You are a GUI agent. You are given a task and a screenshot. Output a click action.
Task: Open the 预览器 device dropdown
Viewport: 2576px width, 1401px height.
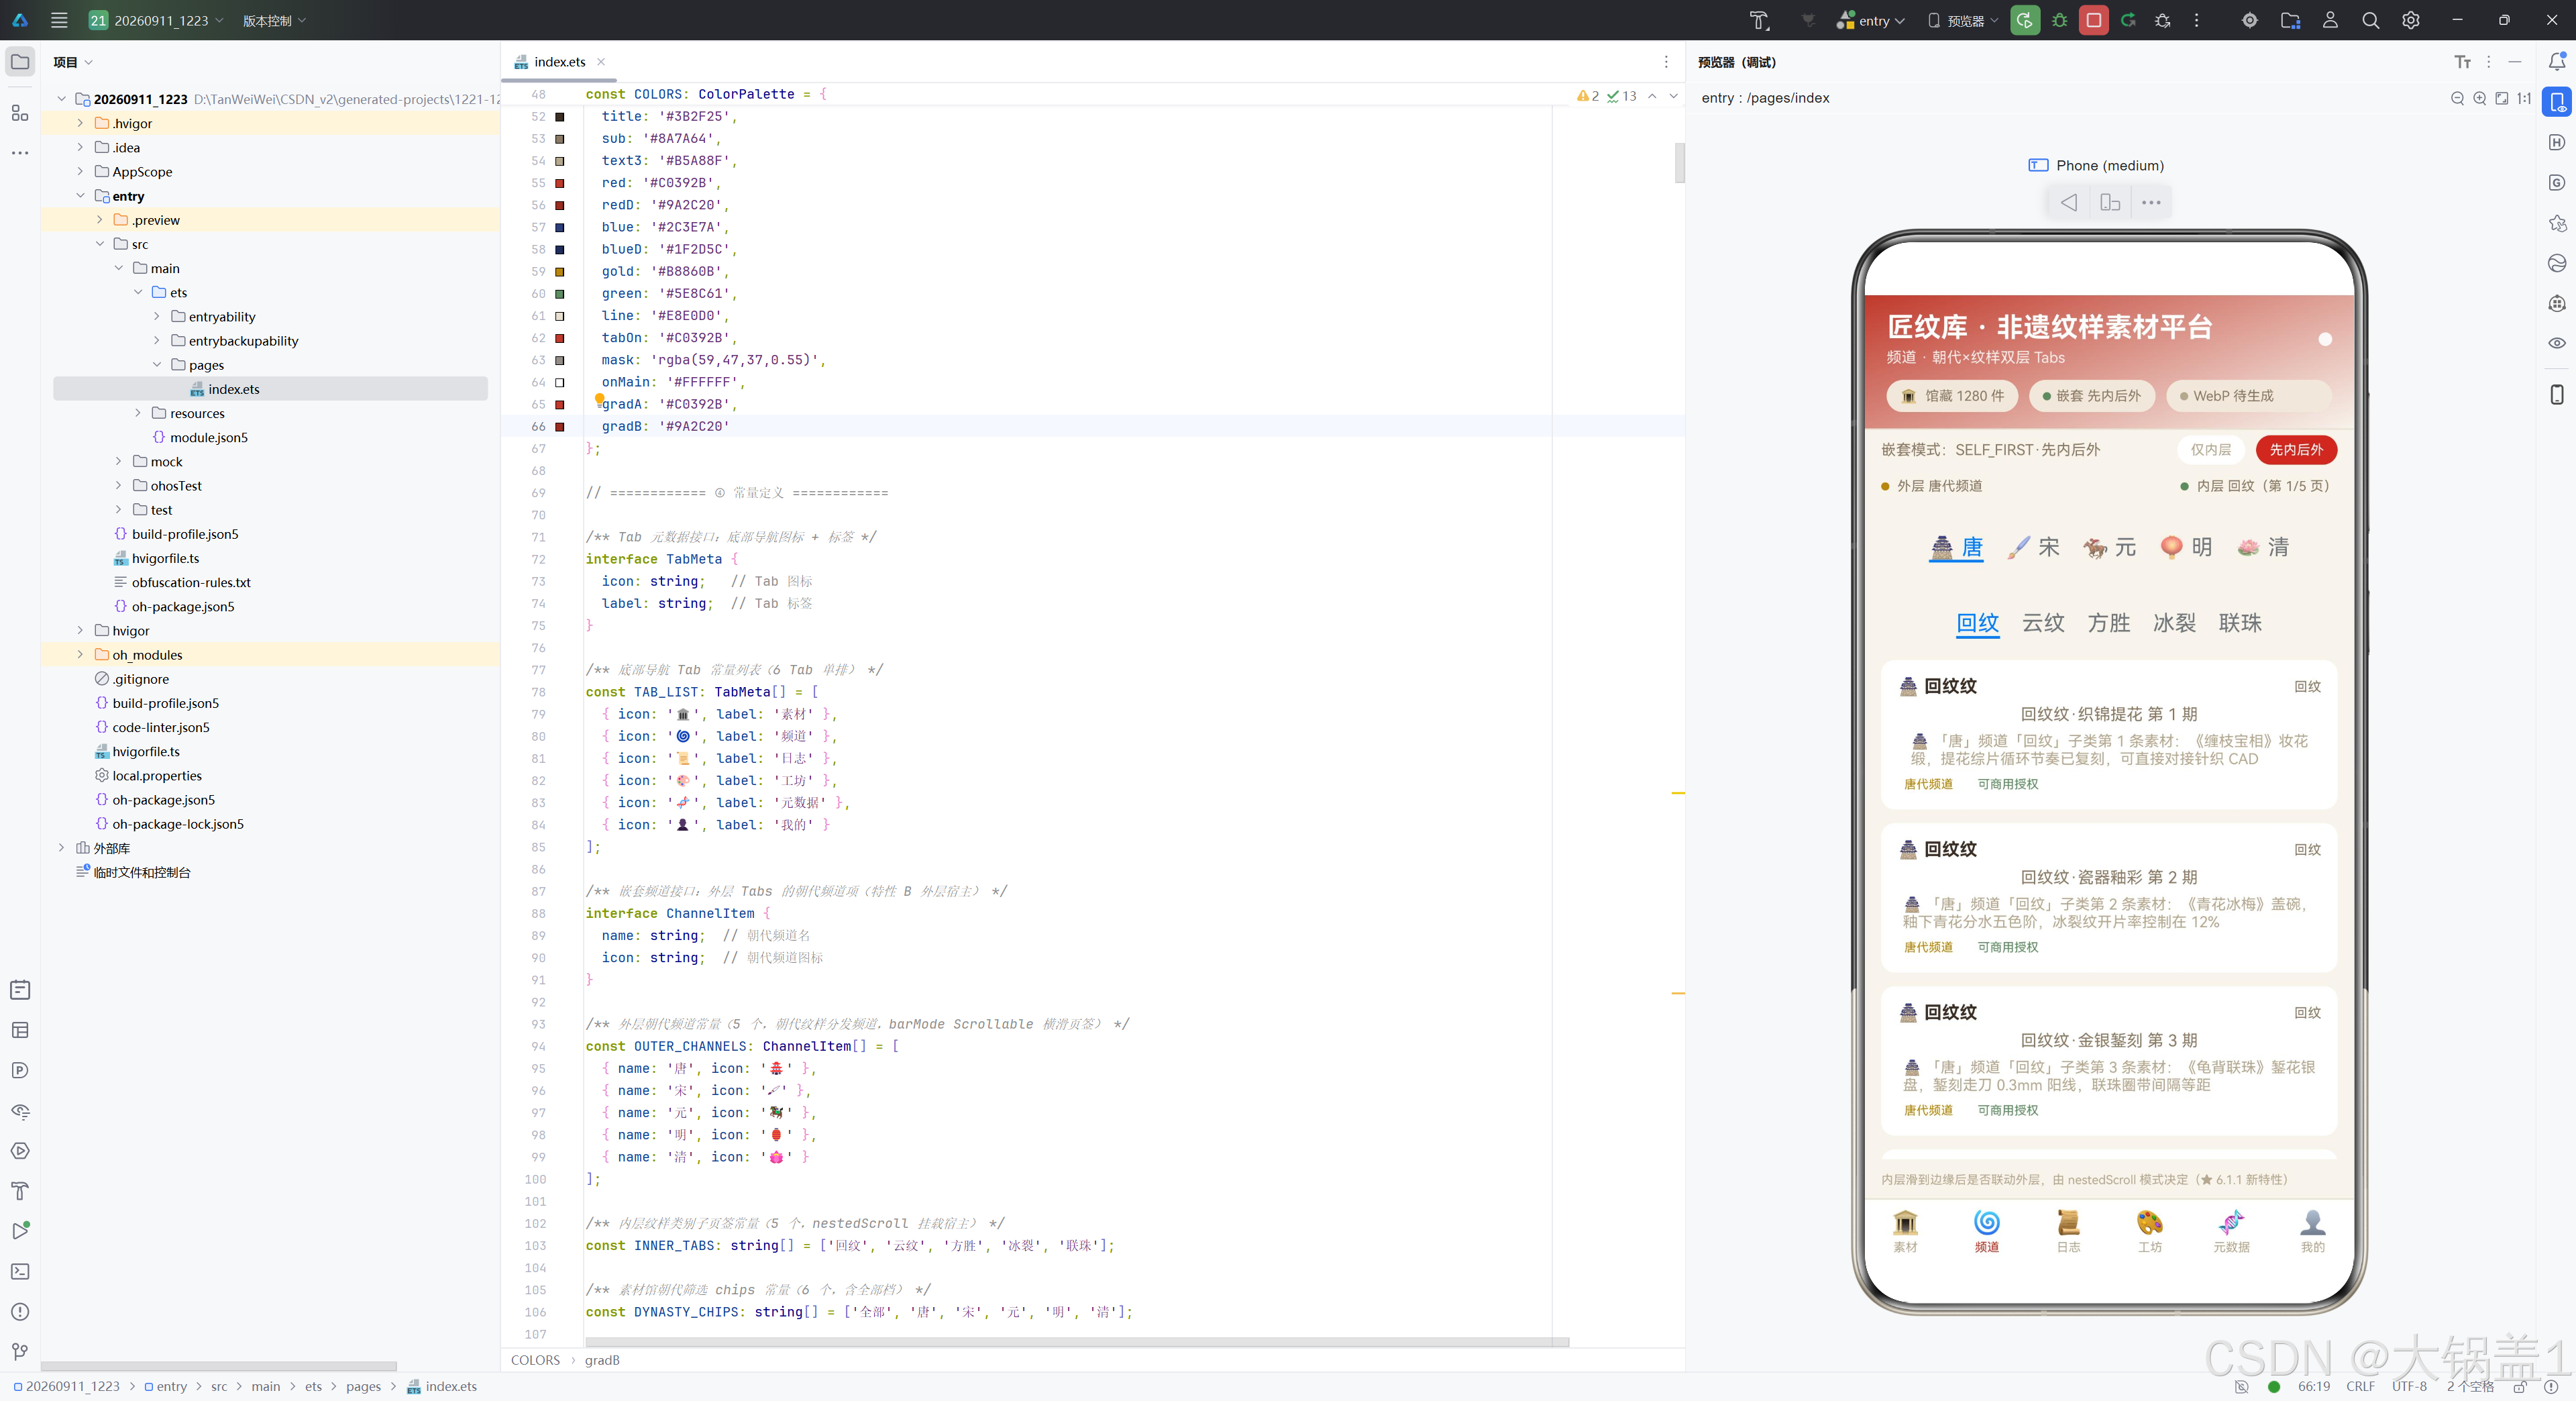click(1962, 20)
